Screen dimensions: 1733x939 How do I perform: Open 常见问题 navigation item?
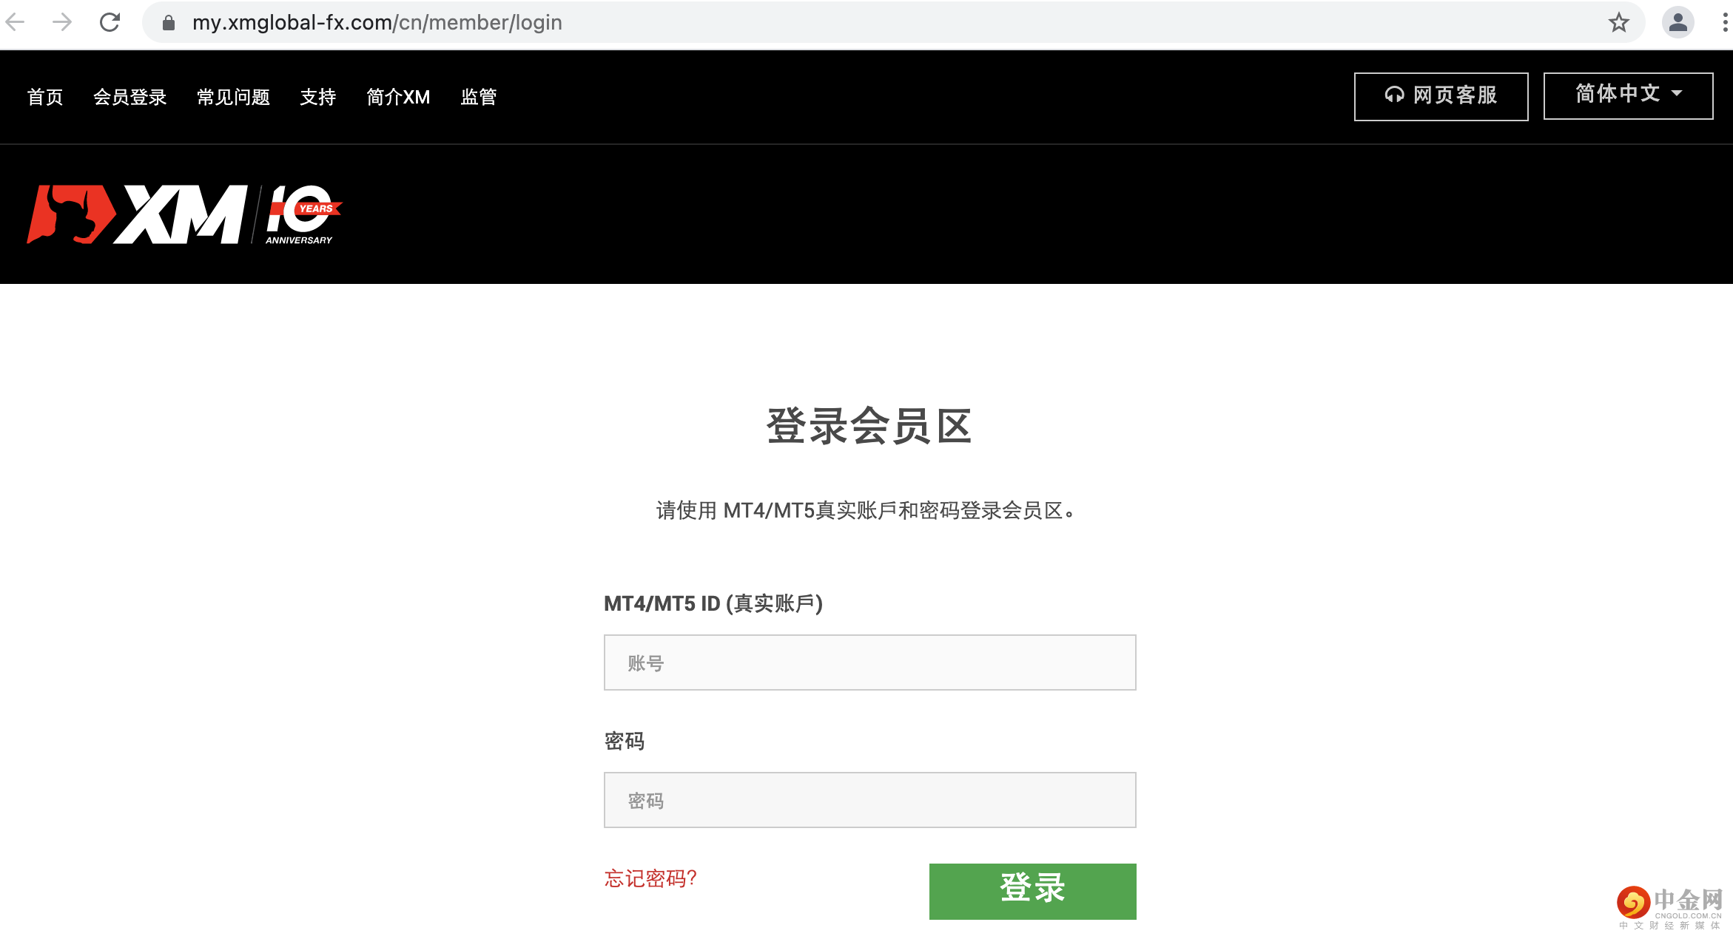[x=233, y=97]
